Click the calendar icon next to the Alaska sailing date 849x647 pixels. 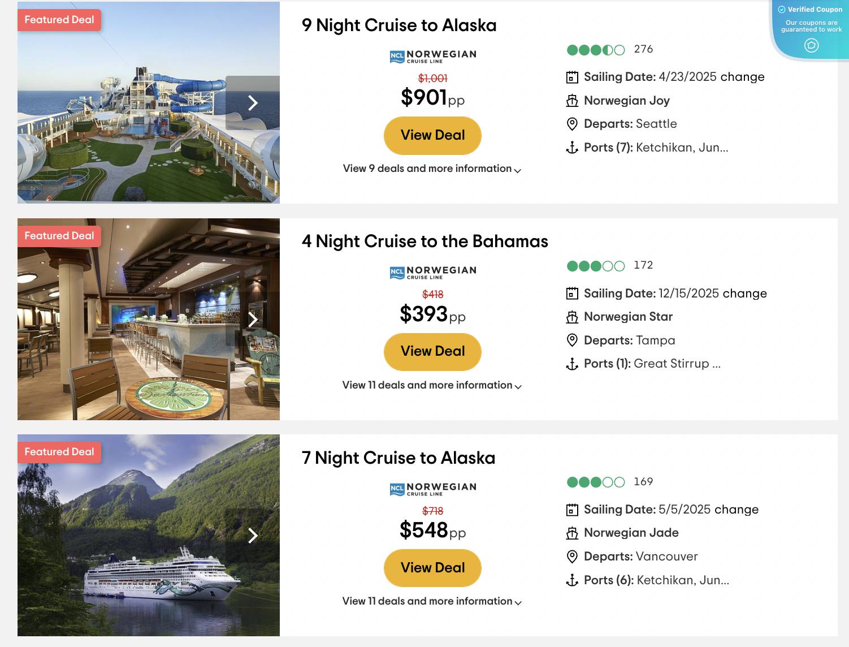tap(572, 77)
